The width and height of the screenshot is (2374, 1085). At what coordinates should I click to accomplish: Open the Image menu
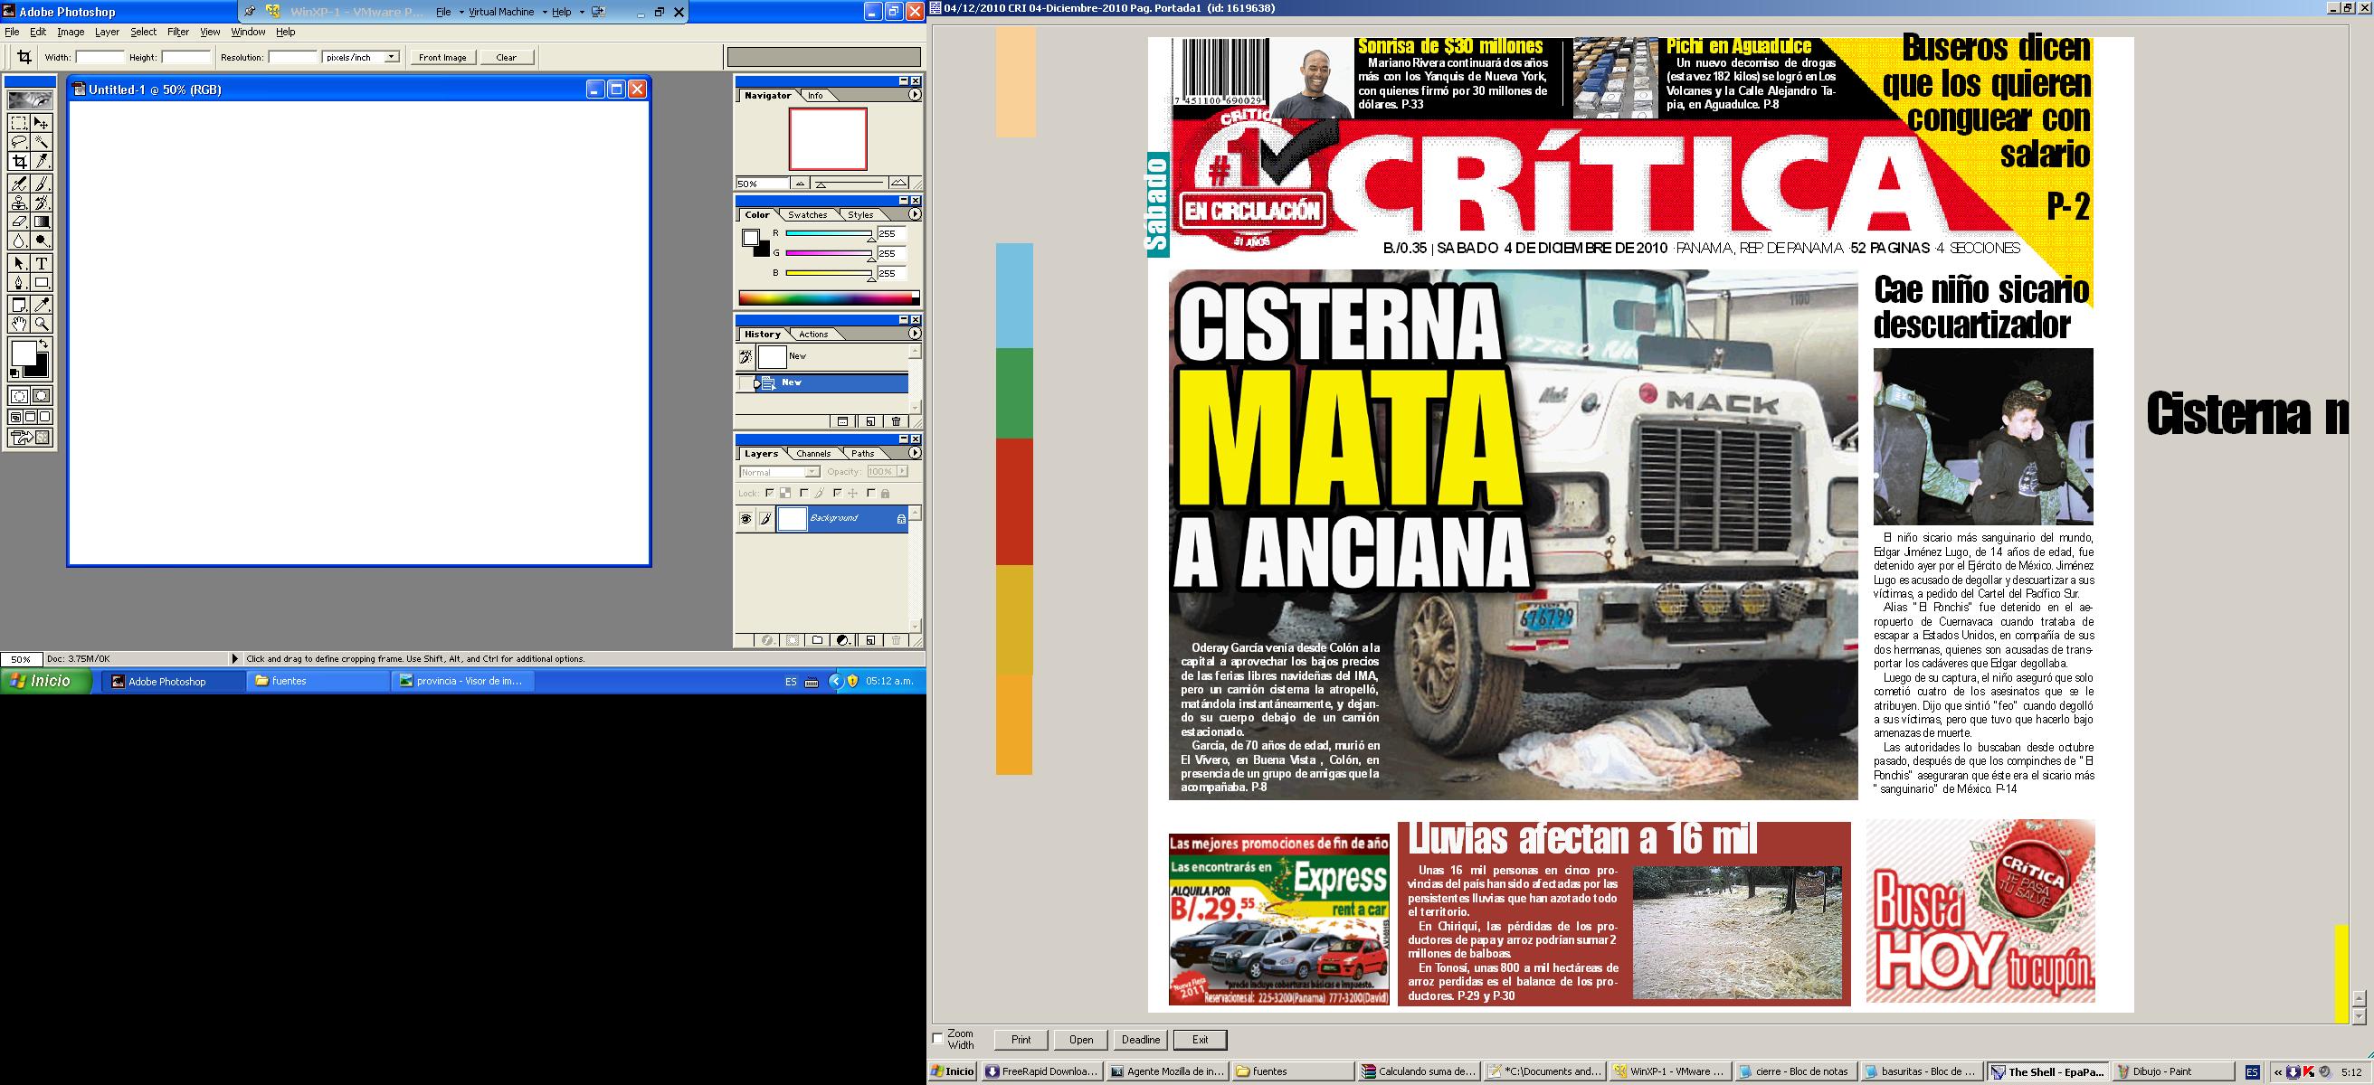(71, 32)
